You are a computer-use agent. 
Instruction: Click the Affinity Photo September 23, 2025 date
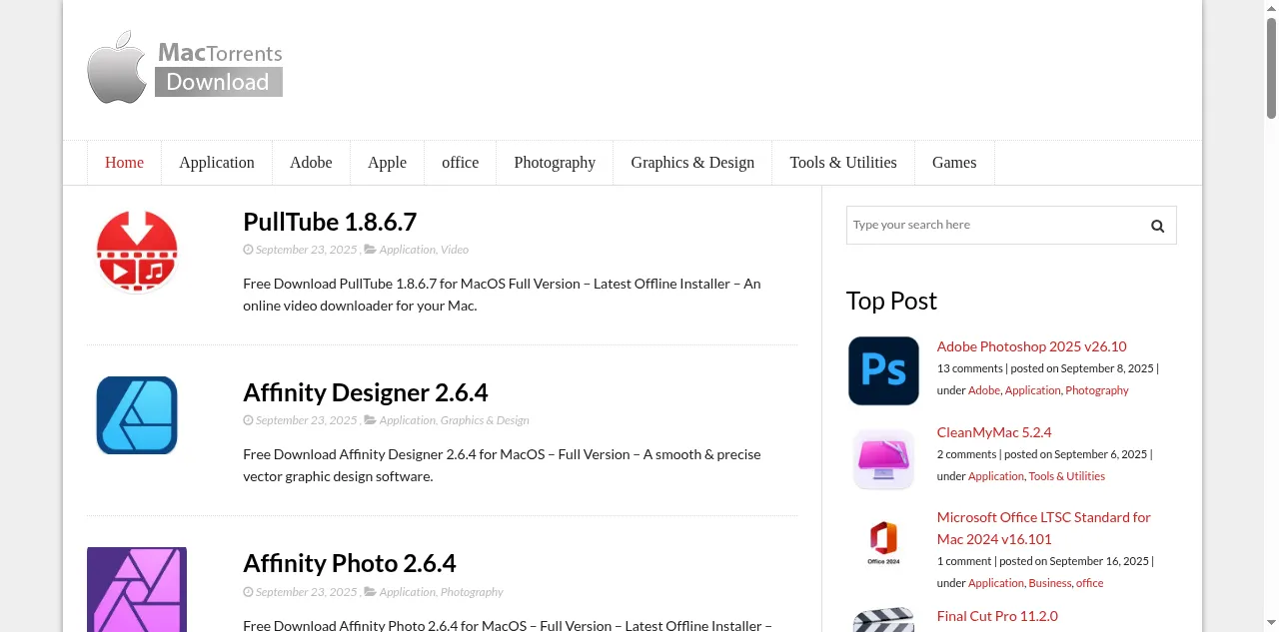coord(306,592)
